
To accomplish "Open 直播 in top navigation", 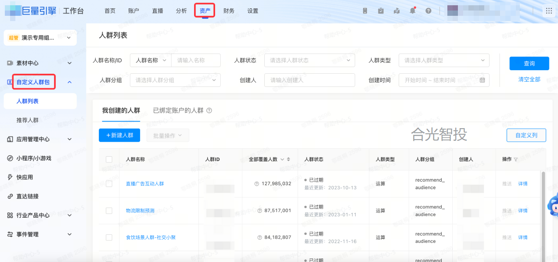I will pyautogui.click(x=157, y=11).
